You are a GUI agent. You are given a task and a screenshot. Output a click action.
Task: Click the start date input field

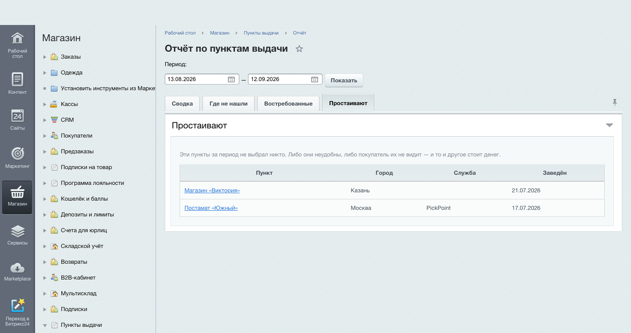(196, 79)
